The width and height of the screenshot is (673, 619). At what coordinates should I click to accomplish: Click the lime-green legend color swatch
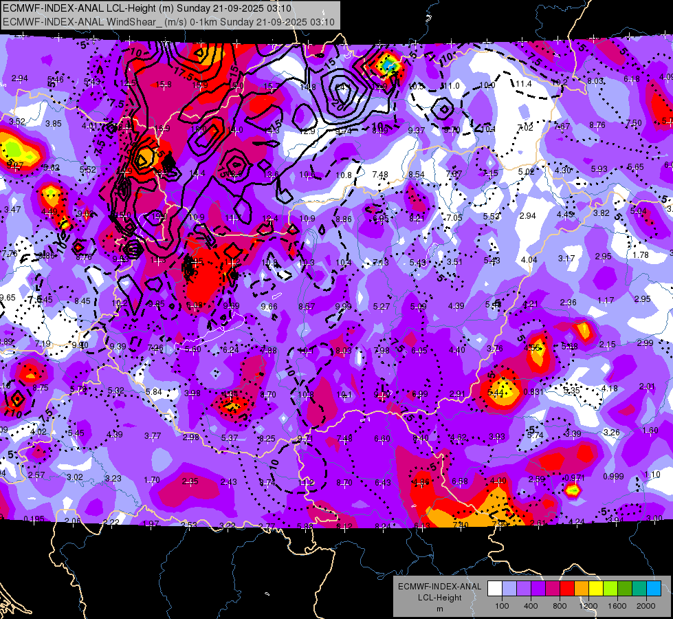click(x=610, y=589)
